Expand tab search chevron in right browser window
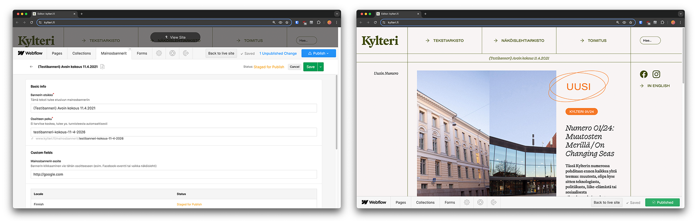The width and height of the screenshot is (696, 221). coord(681,14)
